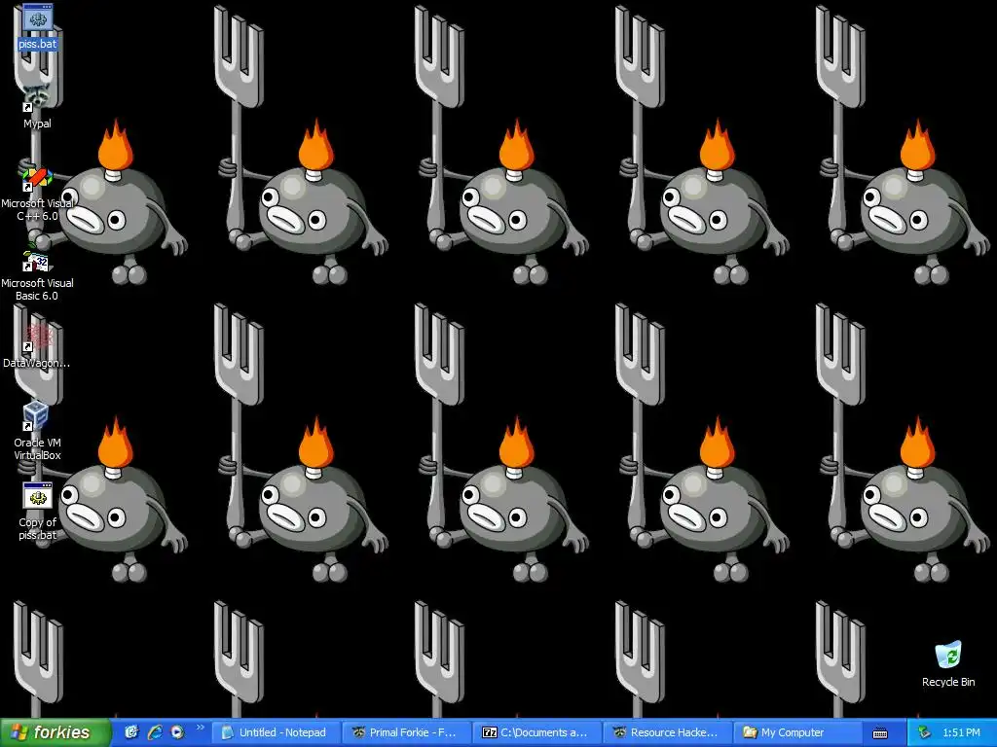Expand the quick launch overflow chevron
The height and width of the screenshot is (747, 997).
click(201, 728)
